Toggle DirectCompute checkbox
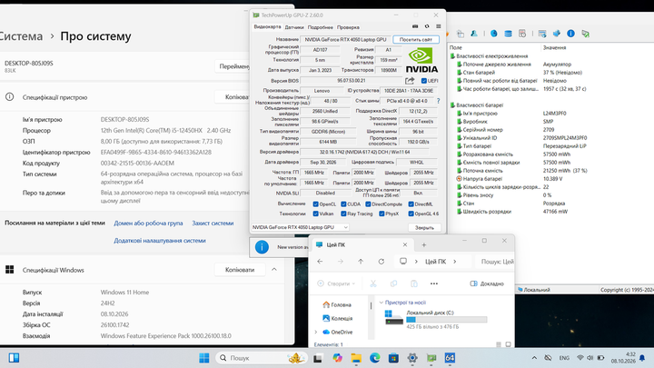The image size is (654, 368). 368,204
